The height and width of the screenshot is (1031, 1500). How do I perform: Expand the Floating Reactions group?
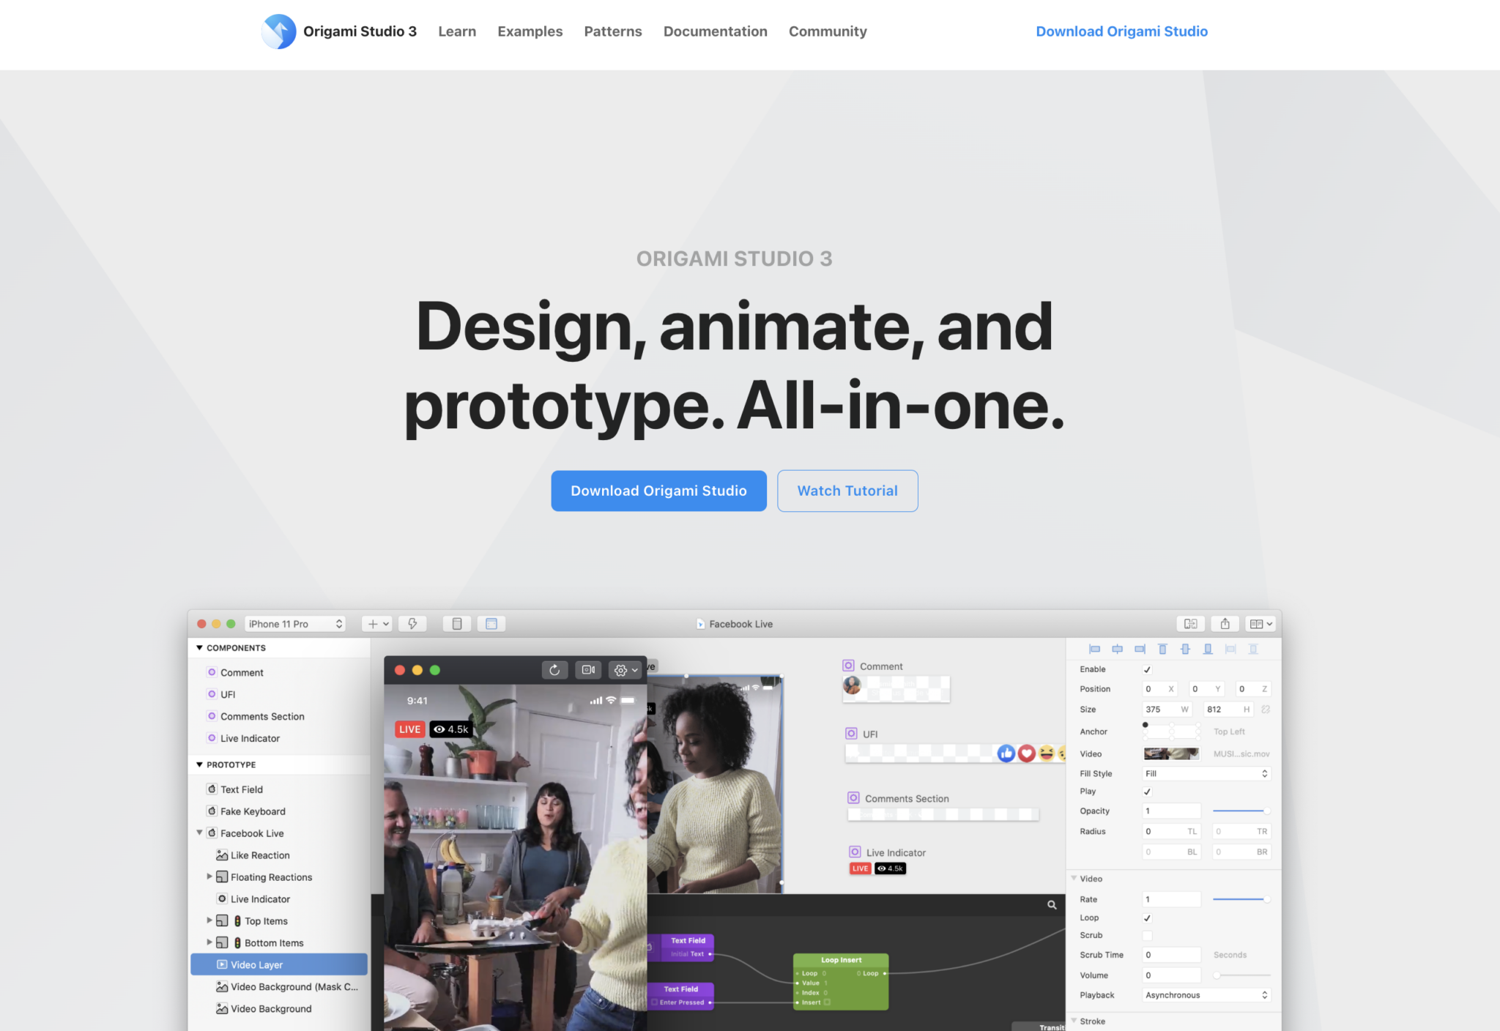click(210, 876)
